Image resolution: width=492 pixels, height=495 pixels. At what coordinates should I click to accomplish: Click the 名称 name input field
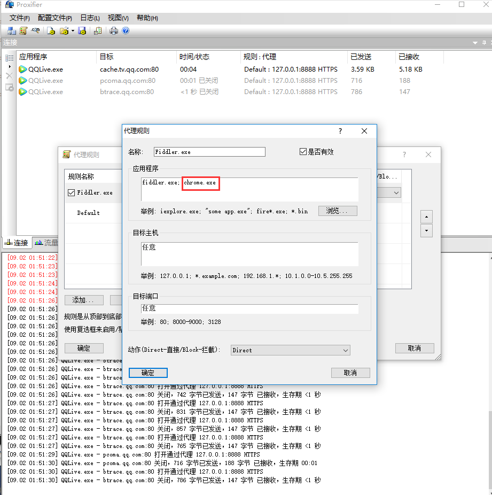pos(209,152)
